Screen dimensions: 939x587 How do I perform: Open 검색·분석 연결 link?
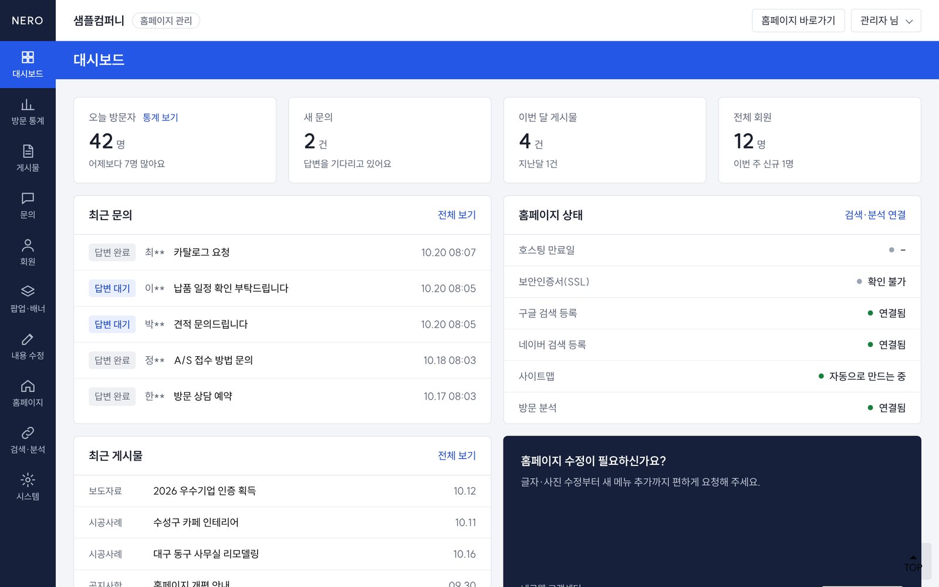pos(875,215)
